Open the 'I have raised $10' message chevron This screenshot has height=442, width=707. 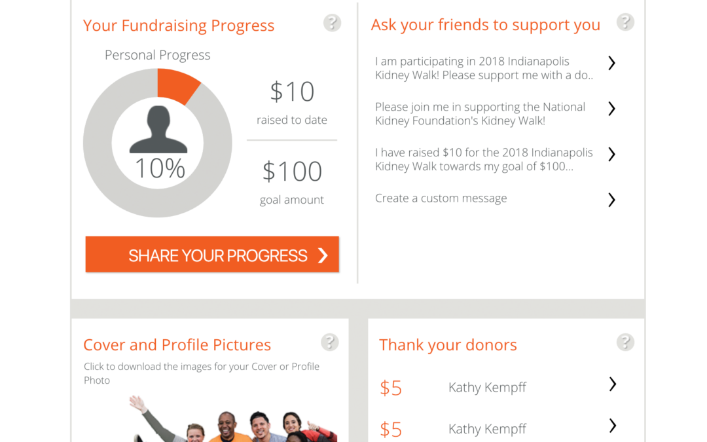[x=611, y=154]
